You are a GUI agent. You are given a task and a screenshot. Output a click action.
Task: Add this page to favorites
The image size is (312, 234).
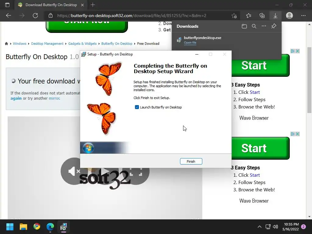coord(234,16)
